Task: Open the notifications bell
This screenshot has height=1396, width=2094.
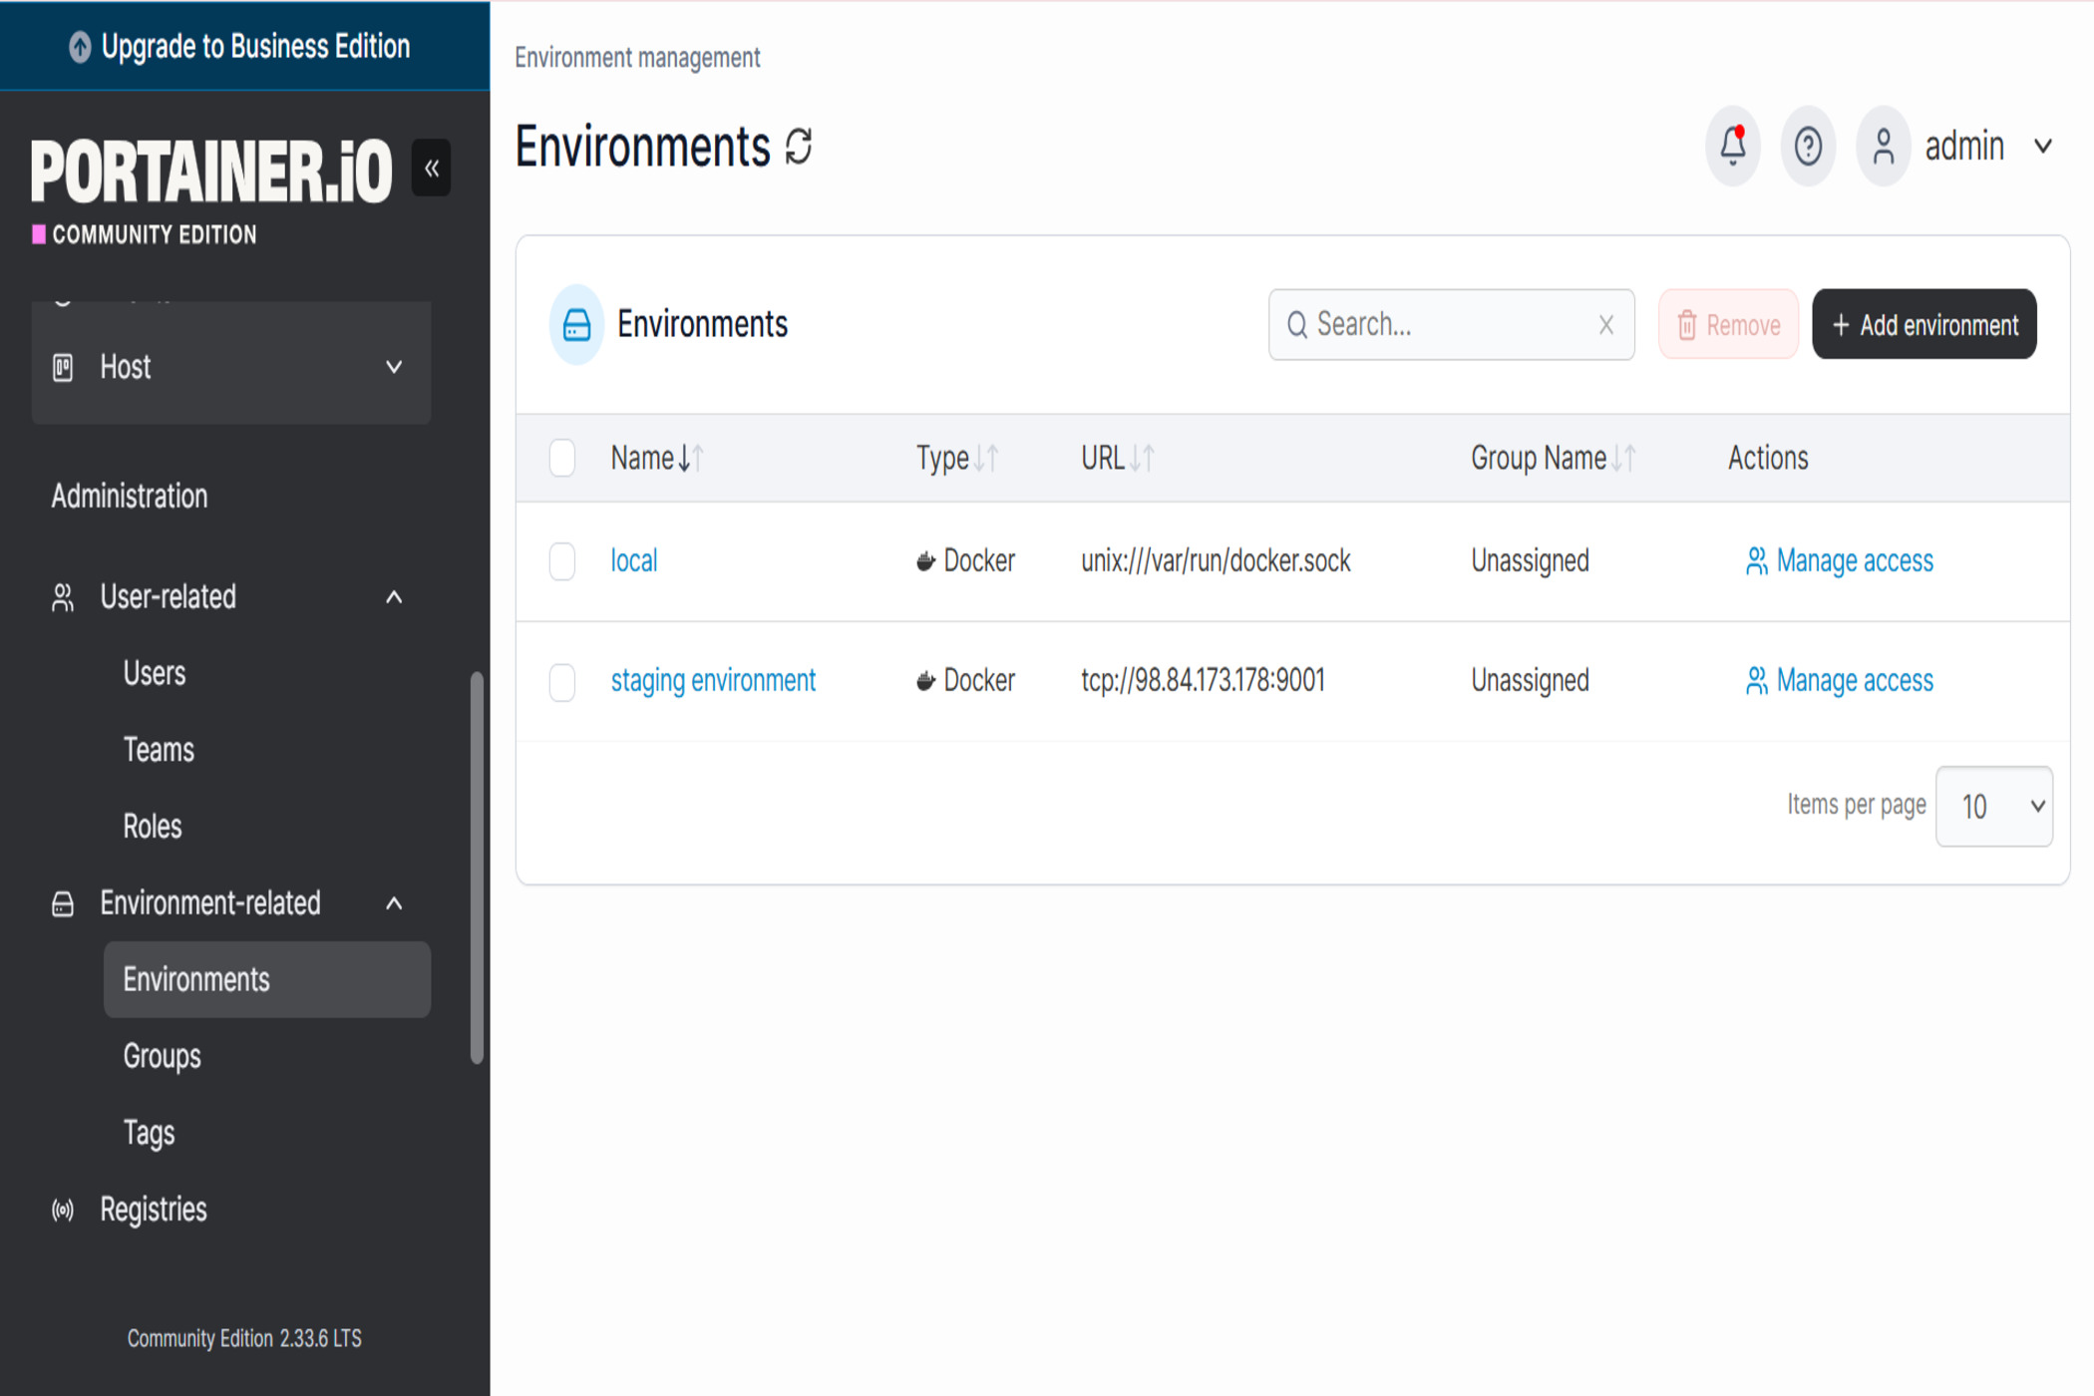Action: point(1732,147)
